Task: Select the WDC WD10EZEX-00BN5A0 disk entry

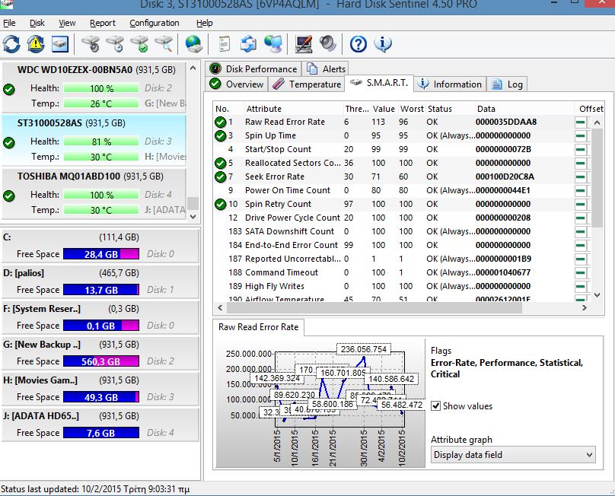Action: (x=94, y=87)
